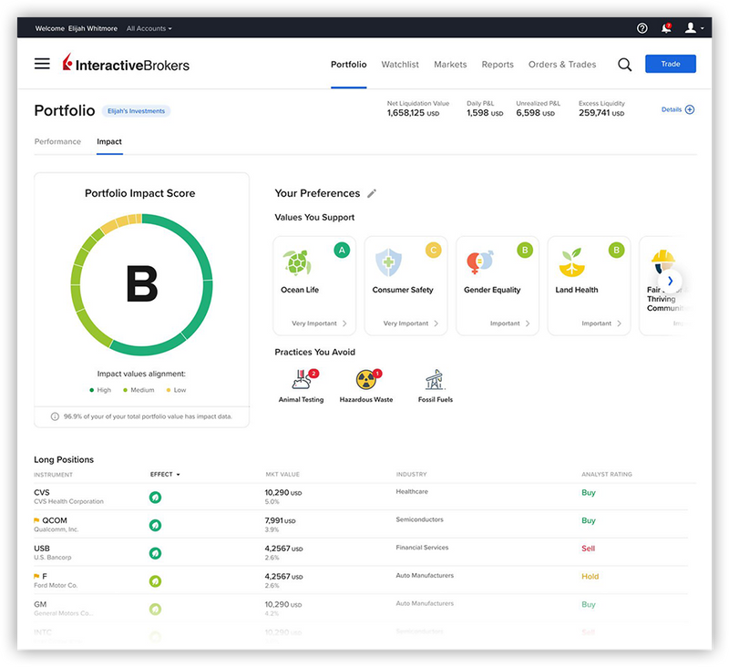This screenshot has height=667, width=729.
Task: Open Land Health Important chevron
Action: pyautogui.click(x=620, y=323)
